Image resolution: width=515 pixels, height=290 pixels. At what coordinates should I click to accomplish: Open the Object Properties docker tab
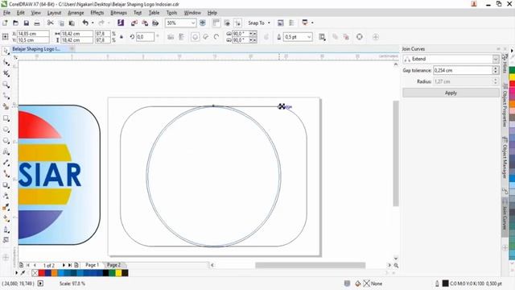pos(505,106)
